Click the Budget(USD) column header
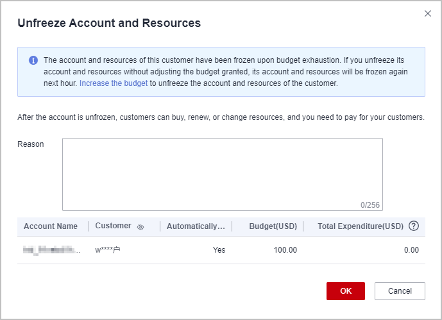Screen dimensions: 442x320 tap(273, 226)
